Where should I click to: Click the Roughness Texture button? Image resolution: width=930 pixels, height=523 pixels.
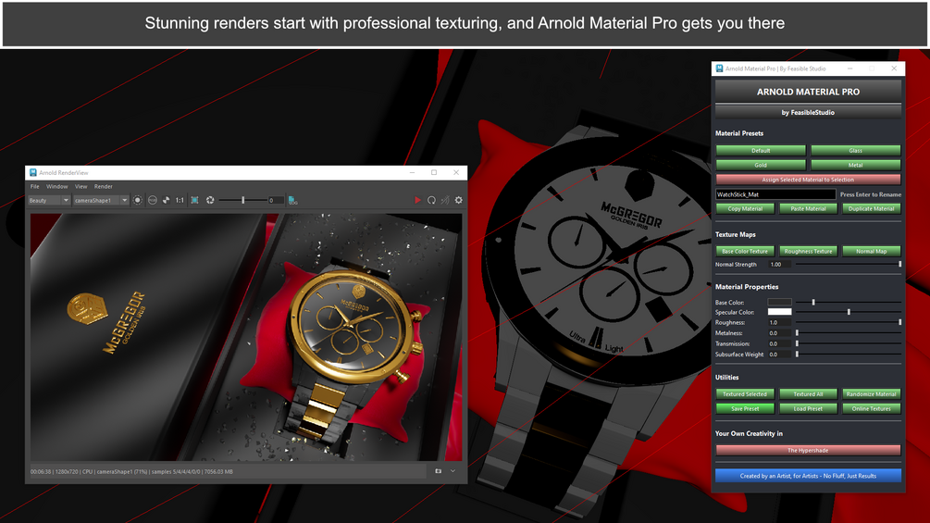[808, 252]
